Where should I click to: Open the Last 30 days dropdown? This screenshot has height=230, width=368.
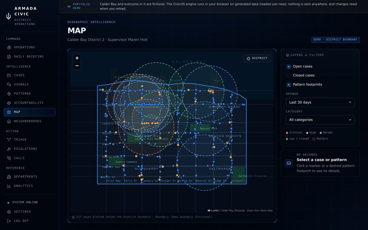coord(320,102)
